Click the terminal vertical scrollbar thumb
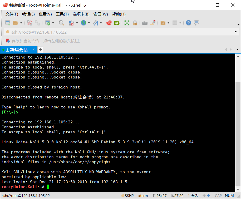Screen dimensions: 241x199 click(x=238, y=134)
